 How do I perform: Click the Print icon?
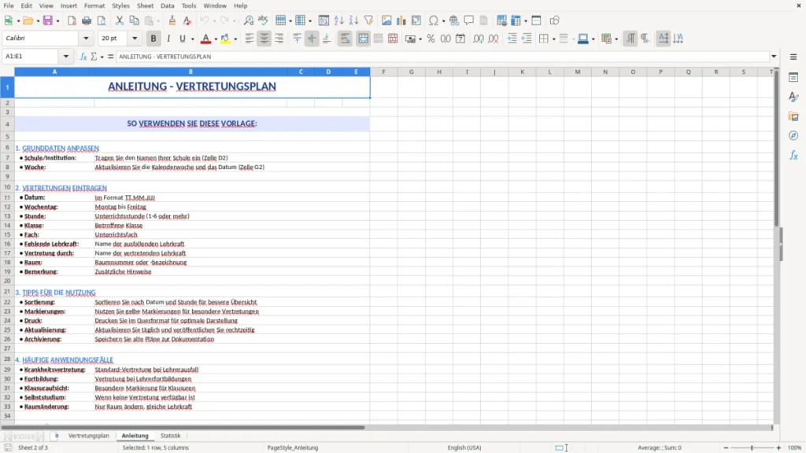[x=87, y=20]
